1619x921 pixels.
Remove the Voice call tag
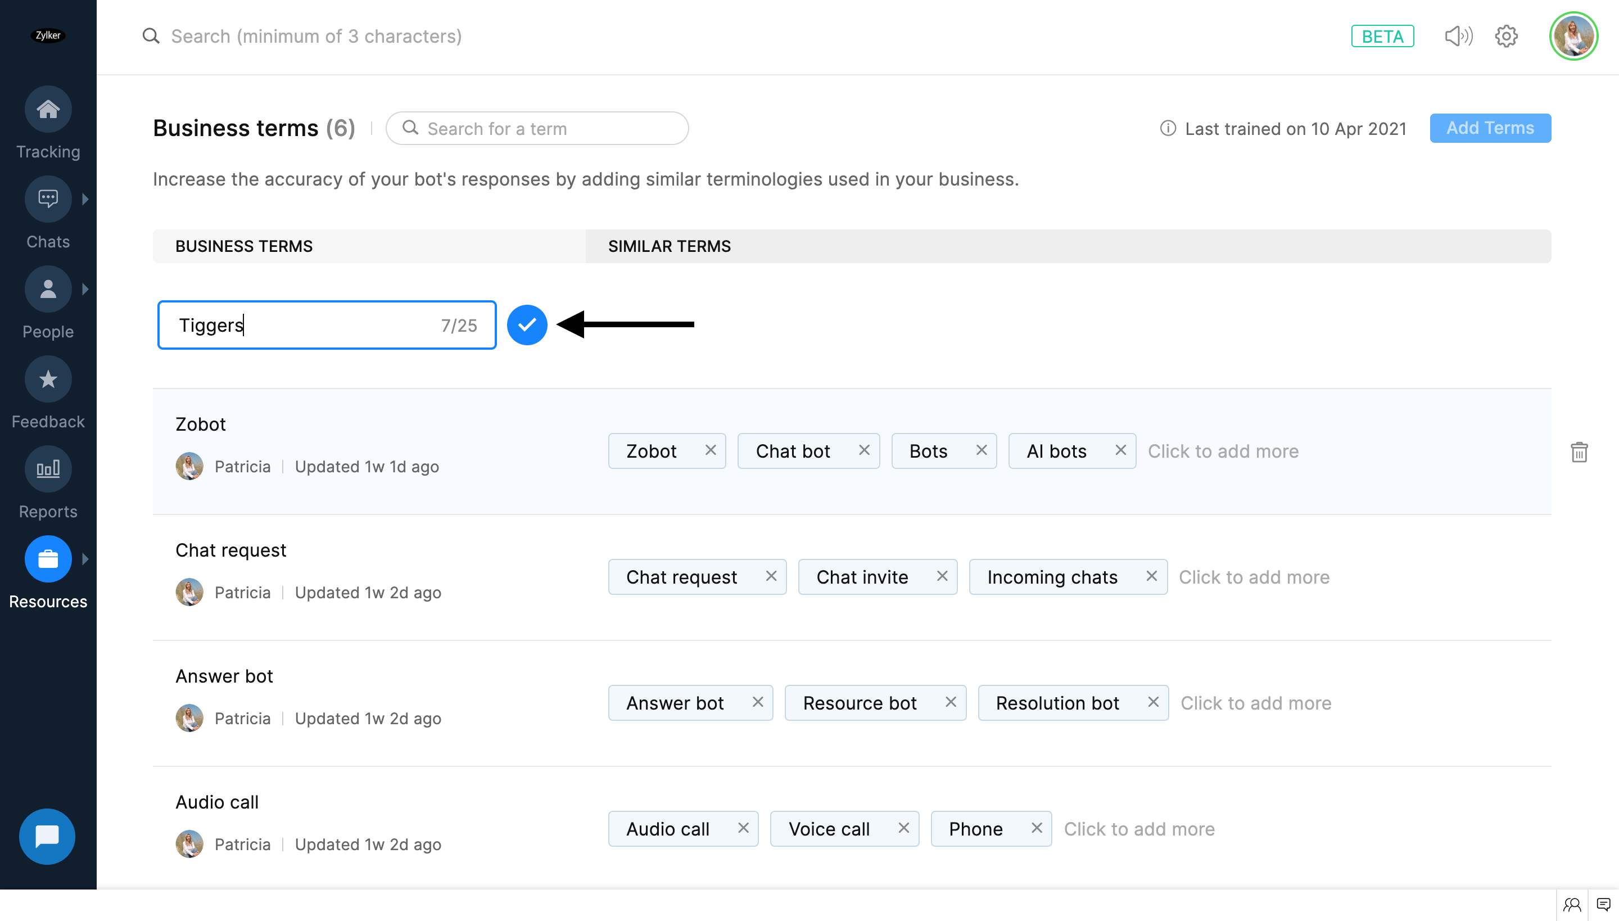(903, 828)
